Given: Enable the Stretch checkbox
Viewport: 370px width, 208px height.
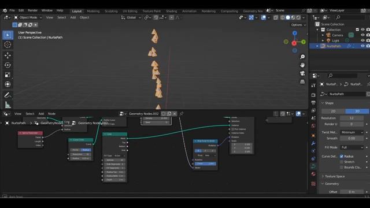Looking at the screenshot, I should coord(342,162).
